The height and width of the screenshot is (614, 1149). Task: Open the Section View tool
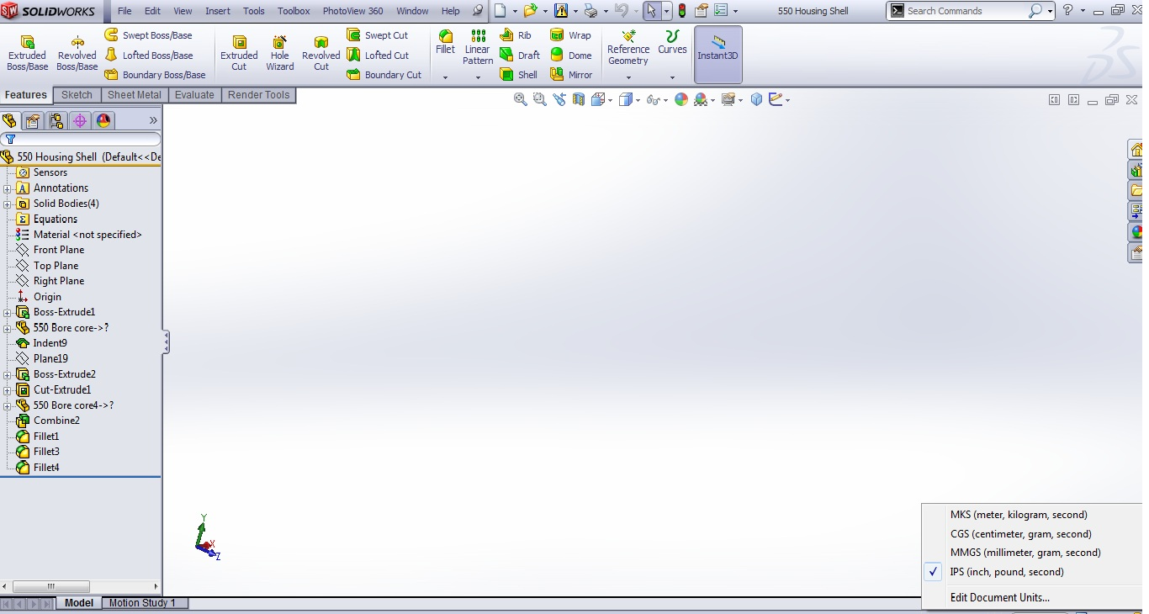click(579, 99)
